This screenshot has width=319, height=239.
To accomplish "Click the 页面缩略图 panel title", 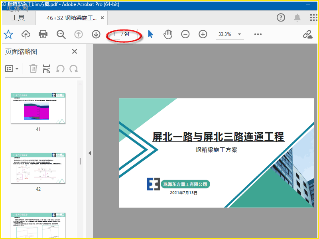I will [x=21, y=52].
